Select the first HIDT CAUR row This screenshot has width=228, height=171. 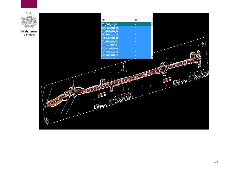click(x=126, y=52)
